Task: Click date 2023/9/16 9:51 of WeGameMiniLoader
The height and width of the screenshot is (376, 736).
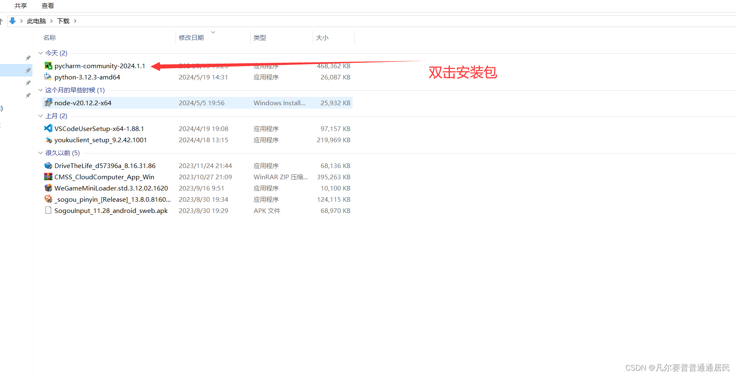Action: pyautogui.click(x=201, y=188)
